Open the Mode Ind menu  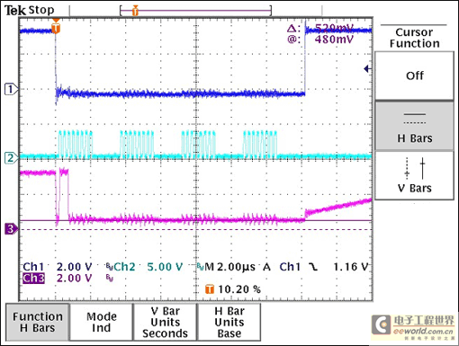(x=102, y=322)
